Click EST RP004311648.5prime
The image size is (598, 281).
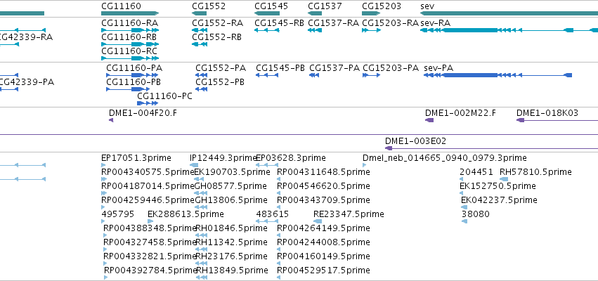tap(323, 172)
